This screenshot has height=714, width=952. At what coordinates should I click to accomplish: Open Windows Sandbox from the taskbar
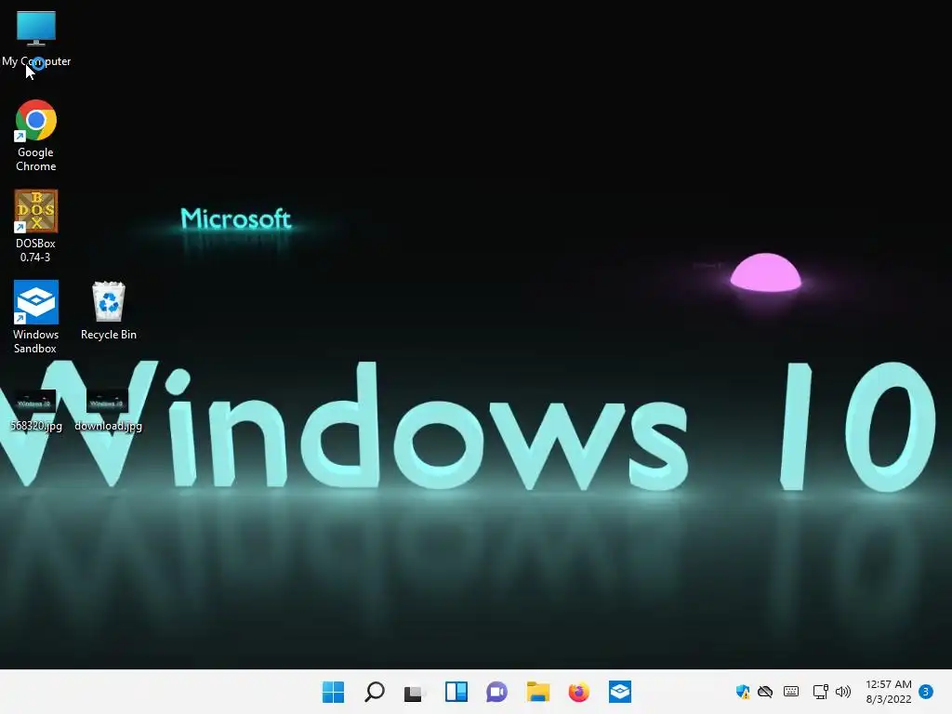click(x=620, y=692)
